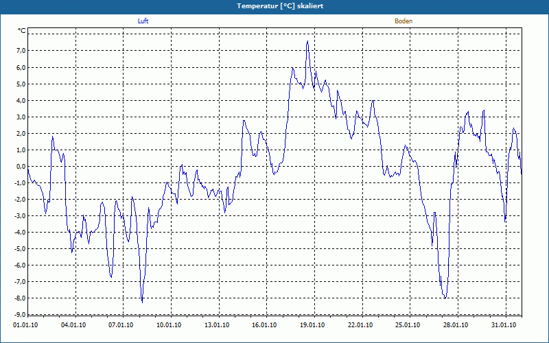Screen dimensions: 549x343
Task: Click the -9,0 temperature axis value
Action: (x=20, y=315)
